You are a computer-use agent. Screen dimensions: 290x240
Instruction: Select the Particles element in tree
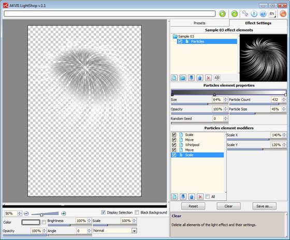[207, 41]
